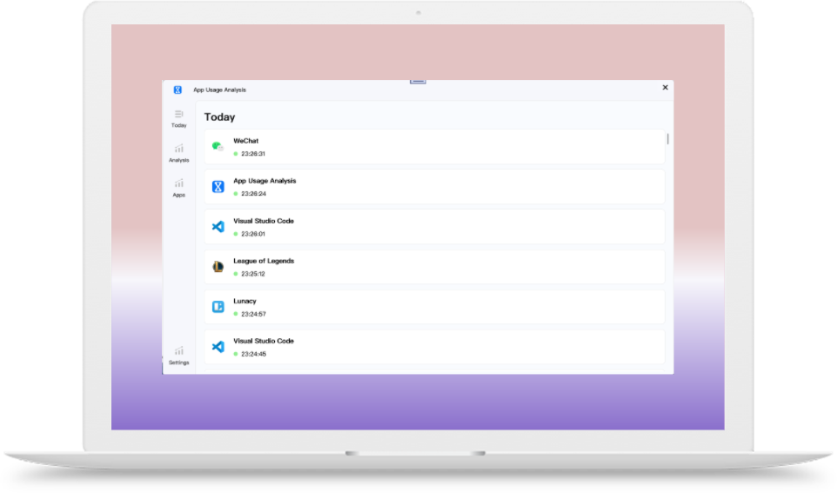This screenshot has height=493, width=837.
Task: Click the Lunacy app icon
Action: (218, 306)
